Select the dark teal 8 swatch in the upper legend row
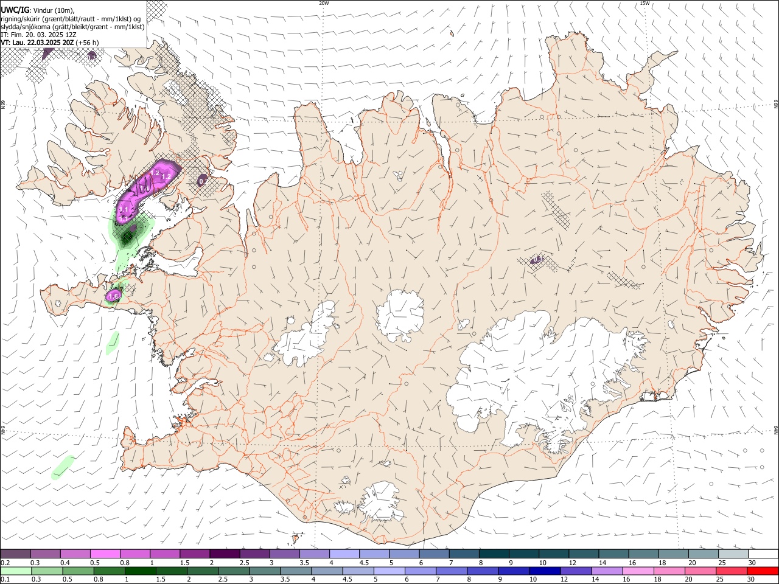The height and width of the screenshot is (584, 779). (x=494, y=554)
